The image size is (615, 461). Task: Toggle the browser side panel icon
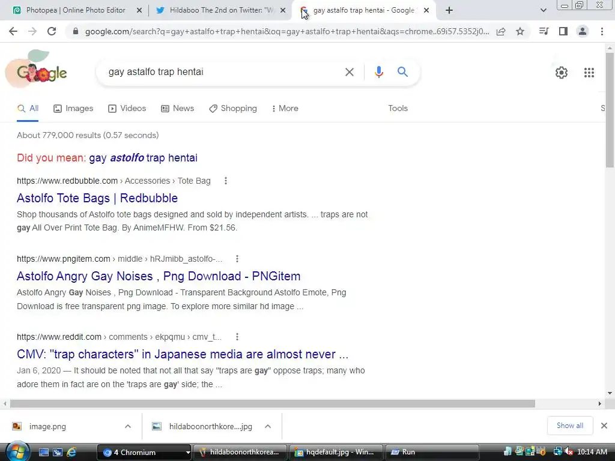[563, 31]
